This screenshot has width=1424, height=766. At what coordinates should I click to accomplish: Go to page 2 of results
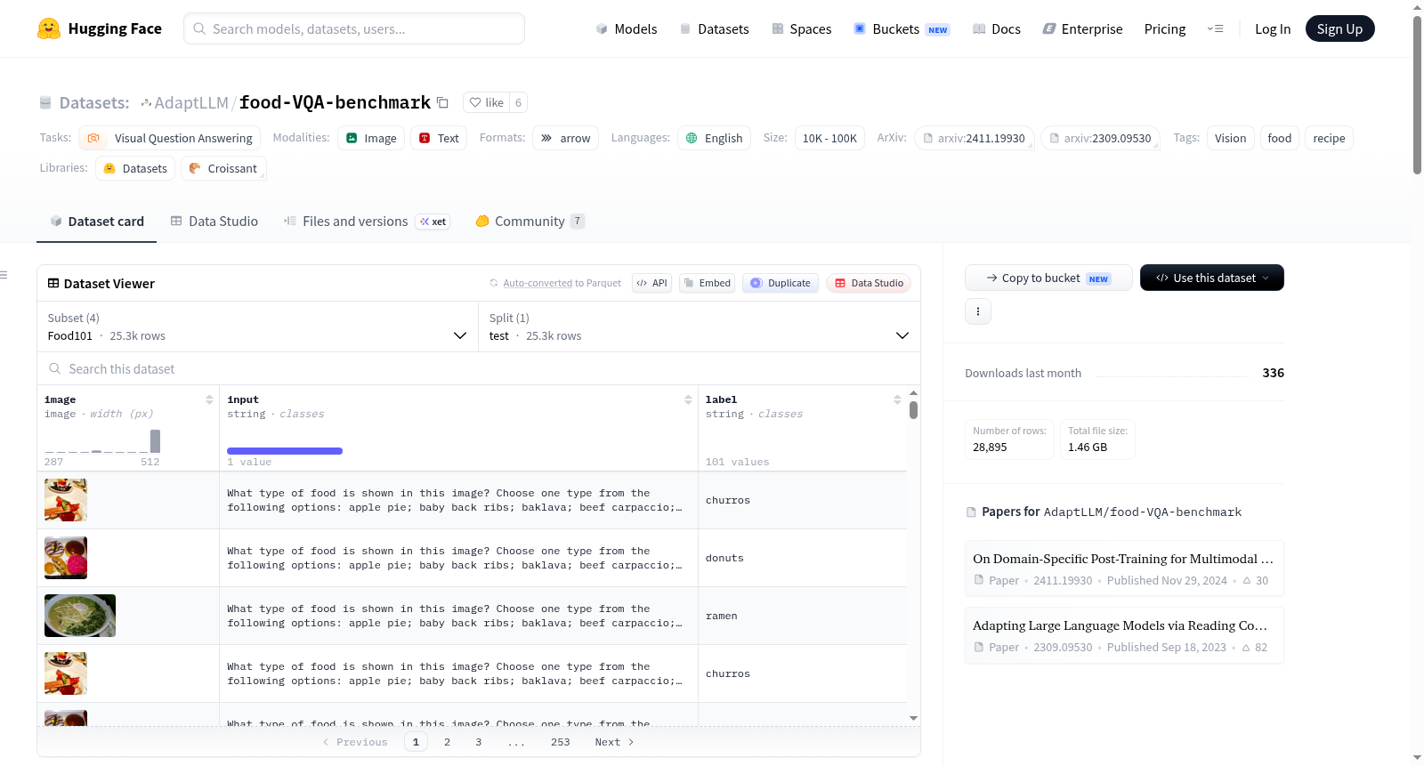coord(447,742)
